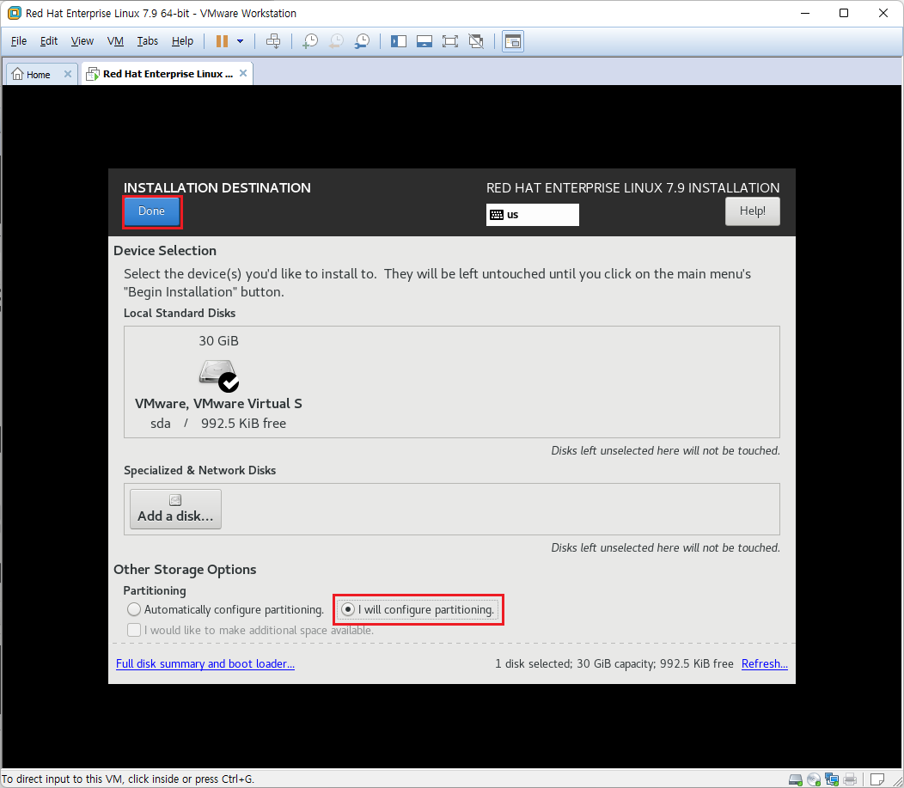Open the snapshot manager wrench-clock icon
Viewport: 904px width, 788px height.
(362, 41)
